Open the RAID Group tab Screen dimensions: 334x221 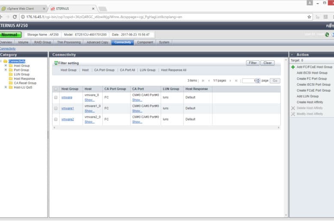click(42, 42)
